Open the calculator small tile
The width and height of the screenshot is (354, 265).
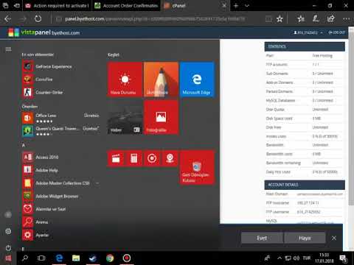coord(134,158)
